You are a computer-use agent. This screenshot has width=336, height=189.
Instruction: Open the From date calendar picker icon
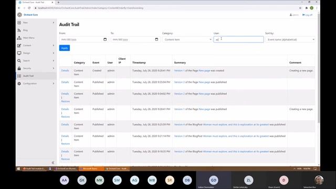click(105, 39)
